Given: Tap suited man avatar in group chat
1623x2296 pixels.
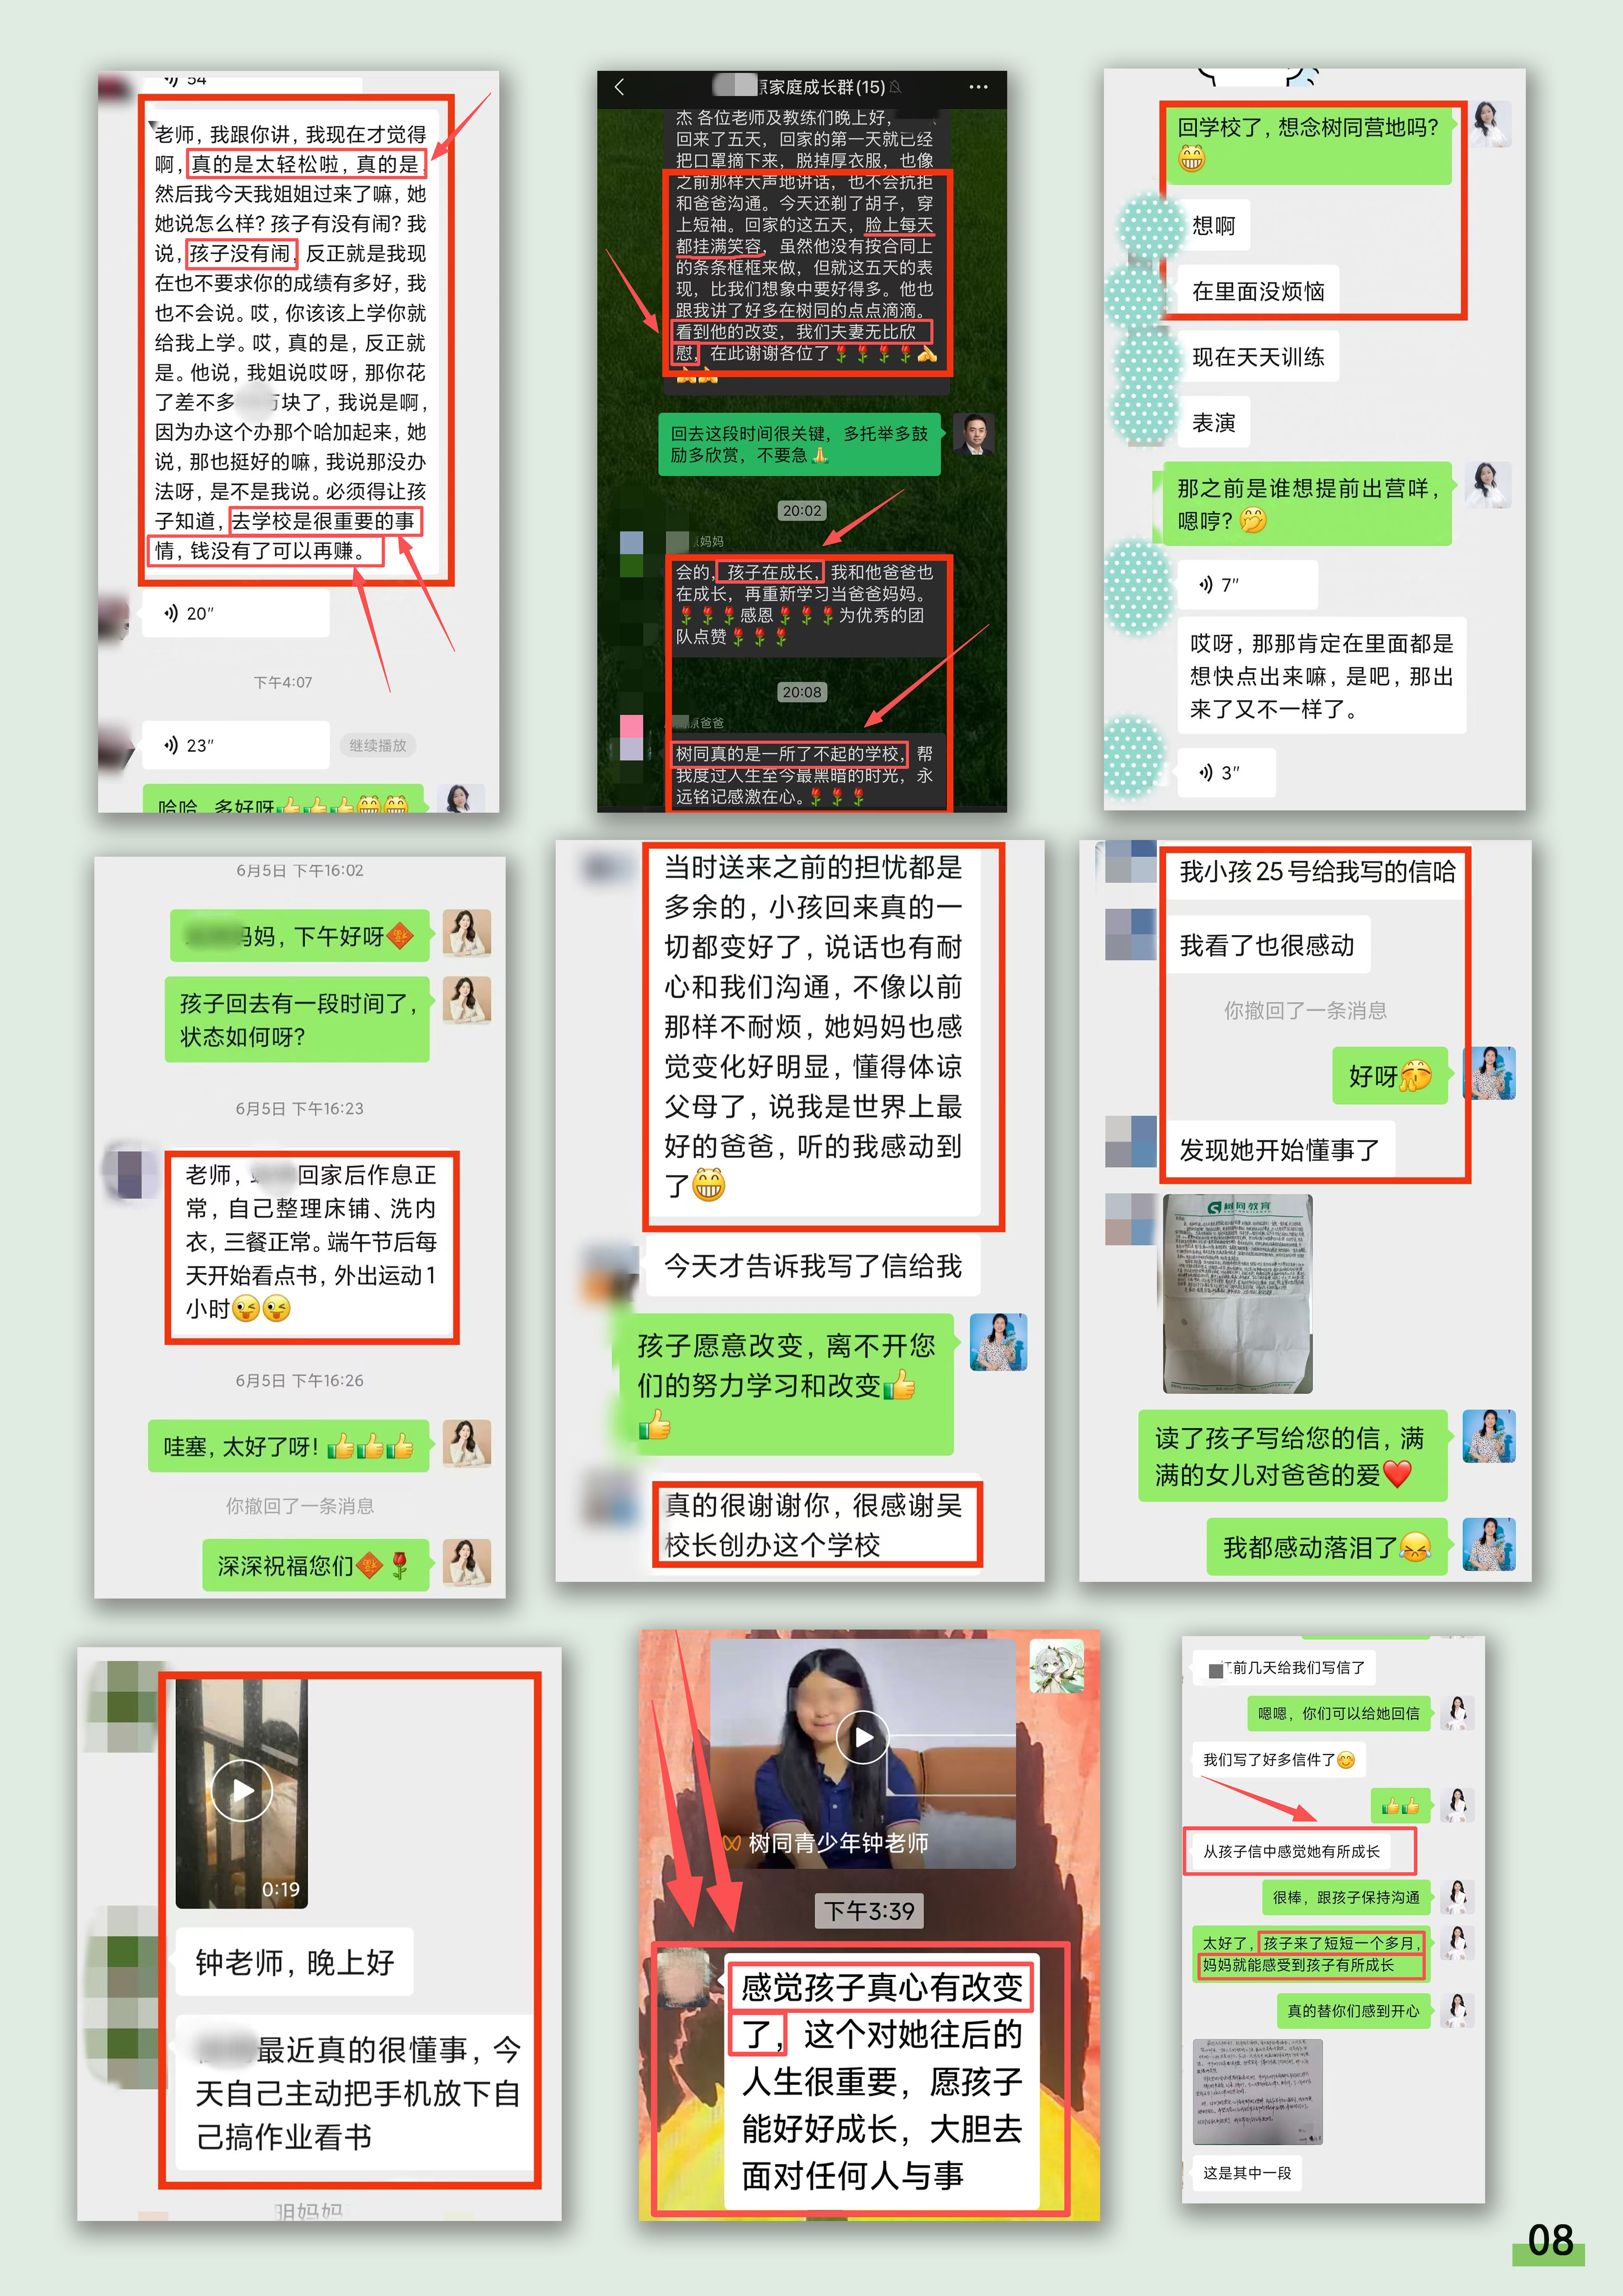Looking at the screenshot, I should coord(973,434).
